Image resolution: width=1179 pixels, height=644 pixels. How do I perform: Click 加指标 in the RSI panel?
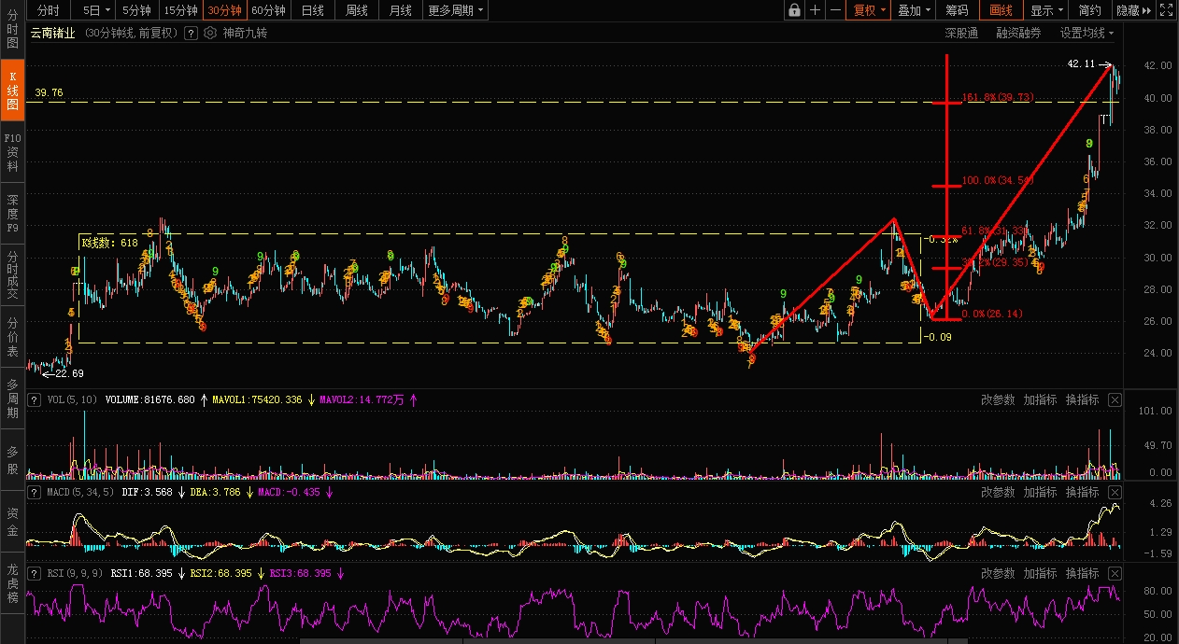coord(1040,573)
